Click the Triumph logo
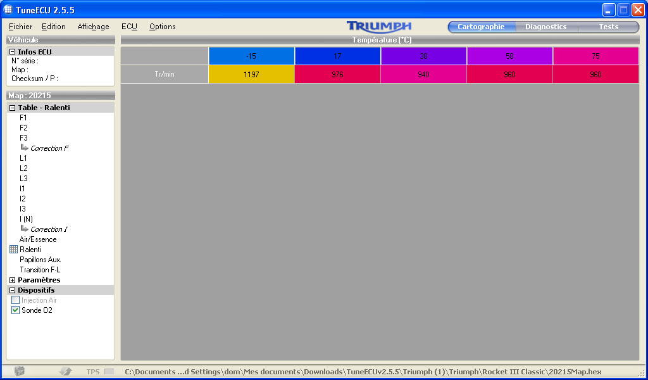Screen dimensions: 648x380 (x=379, y=27)
